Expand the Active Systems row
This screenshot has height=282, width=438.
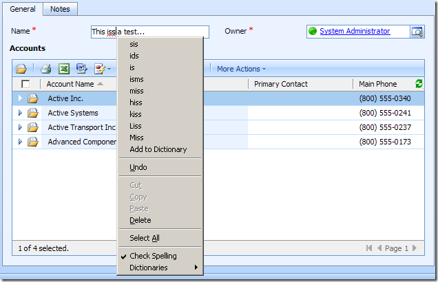pyautogui.click(x=20, y=113)
